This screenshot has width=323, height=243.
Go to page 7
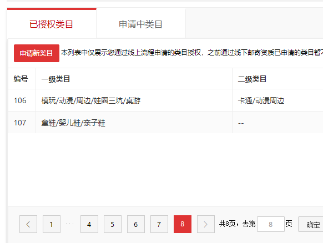(x=159, y=224)
